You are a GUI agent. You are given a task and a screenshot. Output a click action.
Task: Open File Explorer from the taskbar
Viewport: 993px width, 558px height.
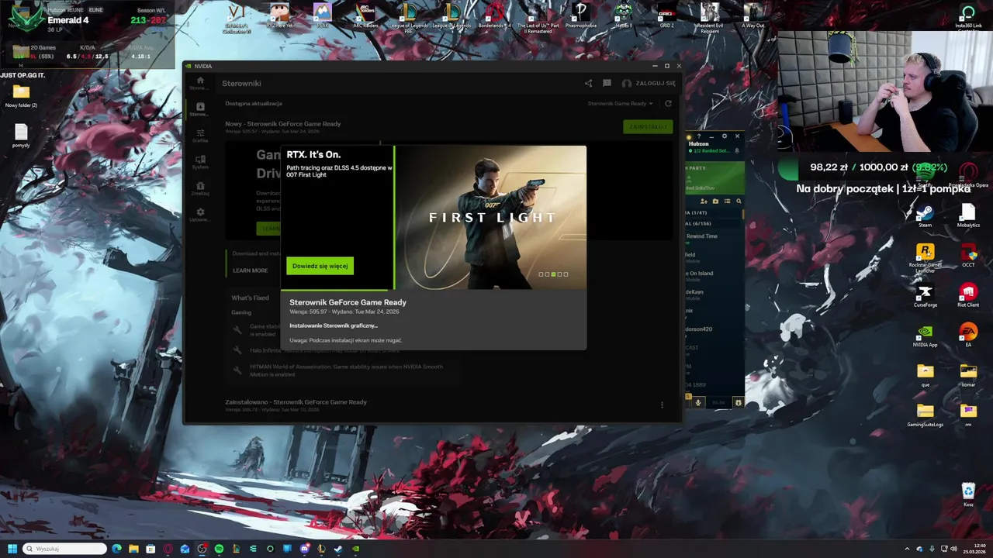click(x=133, y=549)
